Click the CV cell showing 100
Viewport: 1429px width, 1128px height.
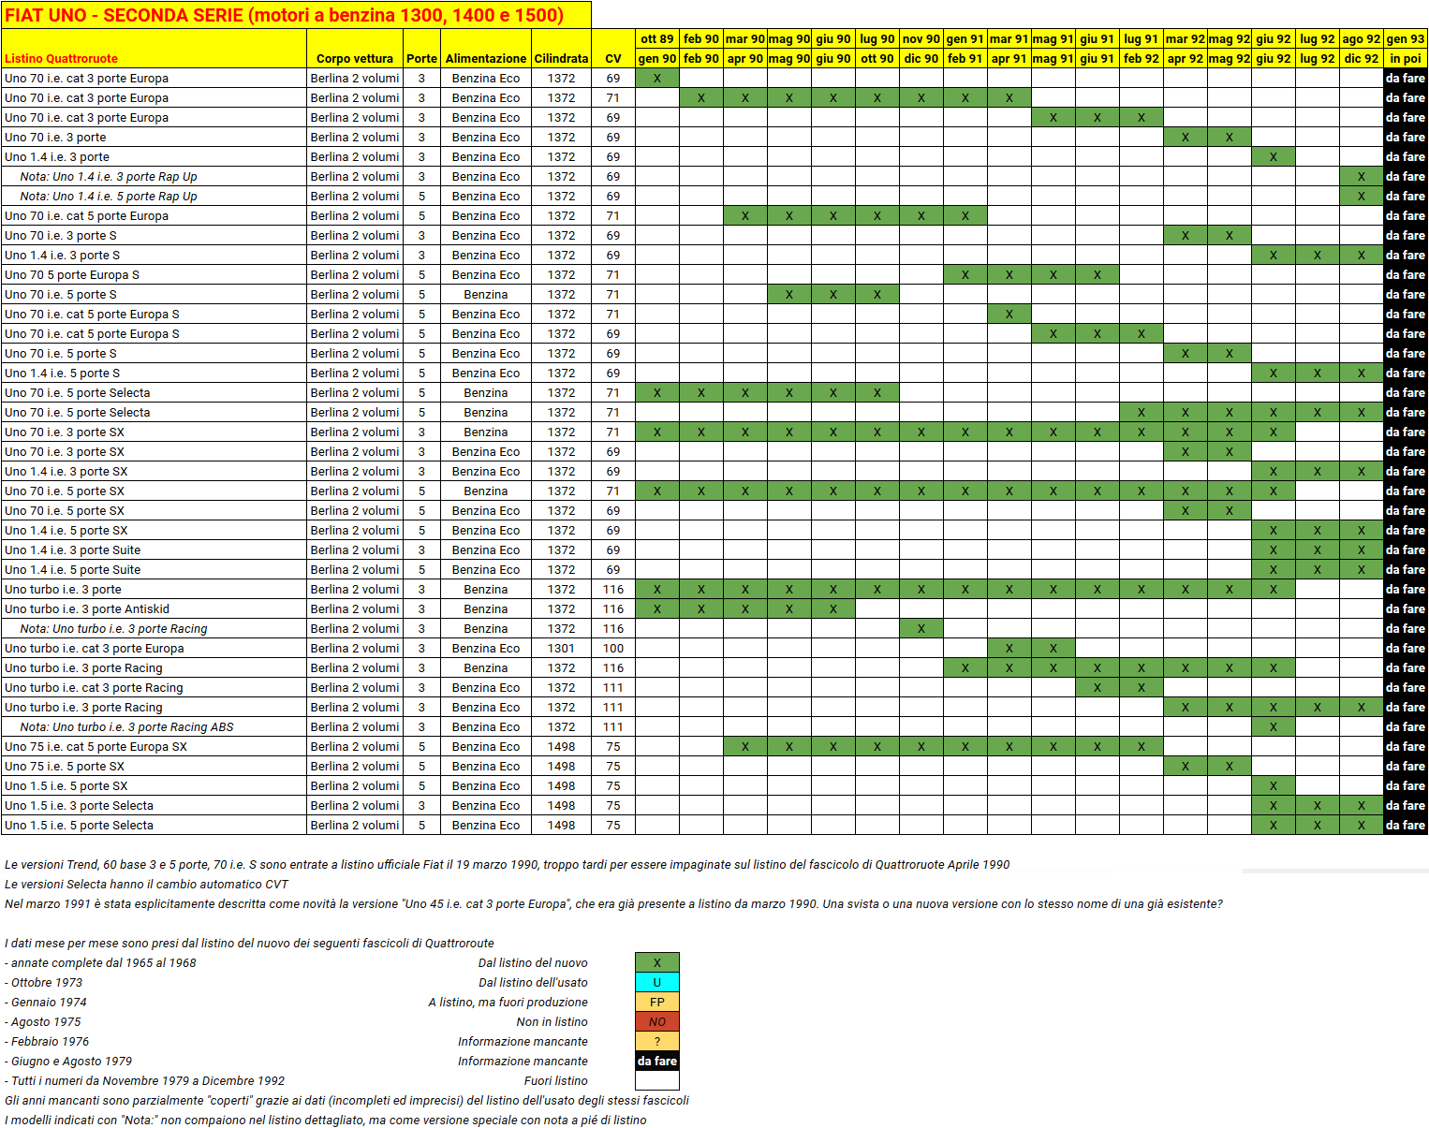point(613,648)
